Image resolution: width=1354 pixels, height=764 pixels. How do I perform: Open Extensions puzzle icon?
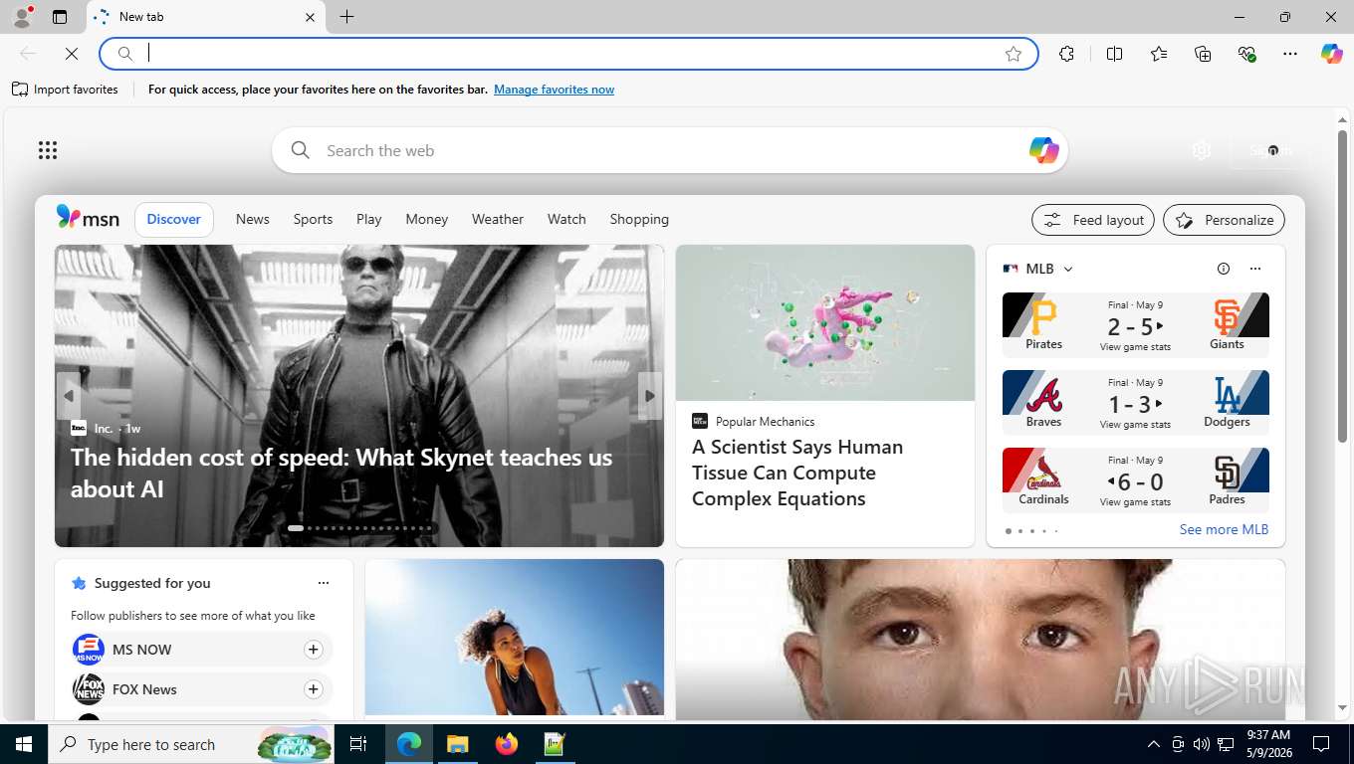click(1067, 54)
